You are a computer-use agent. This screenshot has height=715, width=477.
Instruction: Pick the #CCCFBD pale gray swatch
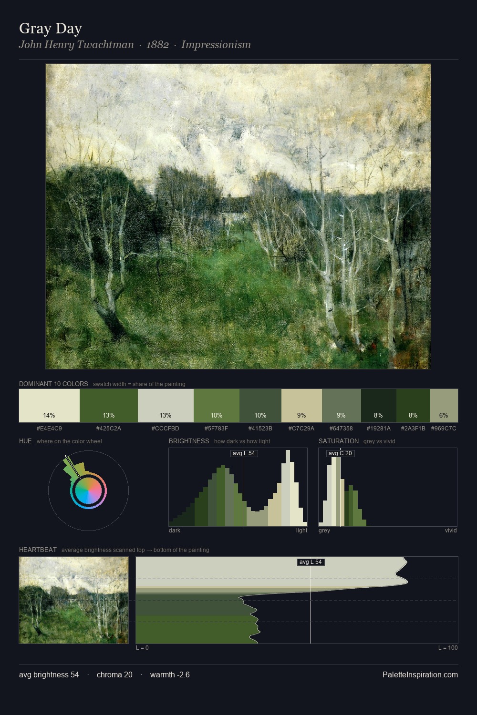click(166, 406)
